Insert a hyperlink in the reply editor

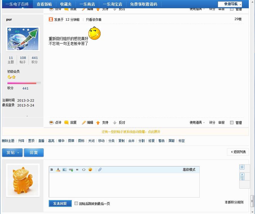71,169
